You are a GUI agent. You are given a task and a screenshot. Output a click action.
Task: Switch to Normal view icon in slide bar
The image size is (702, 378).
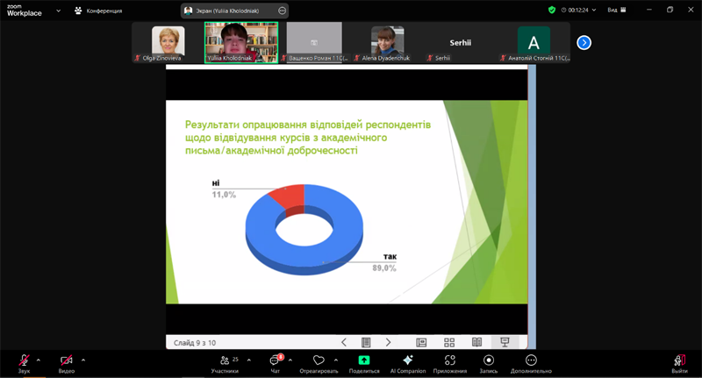click(421, 343)
